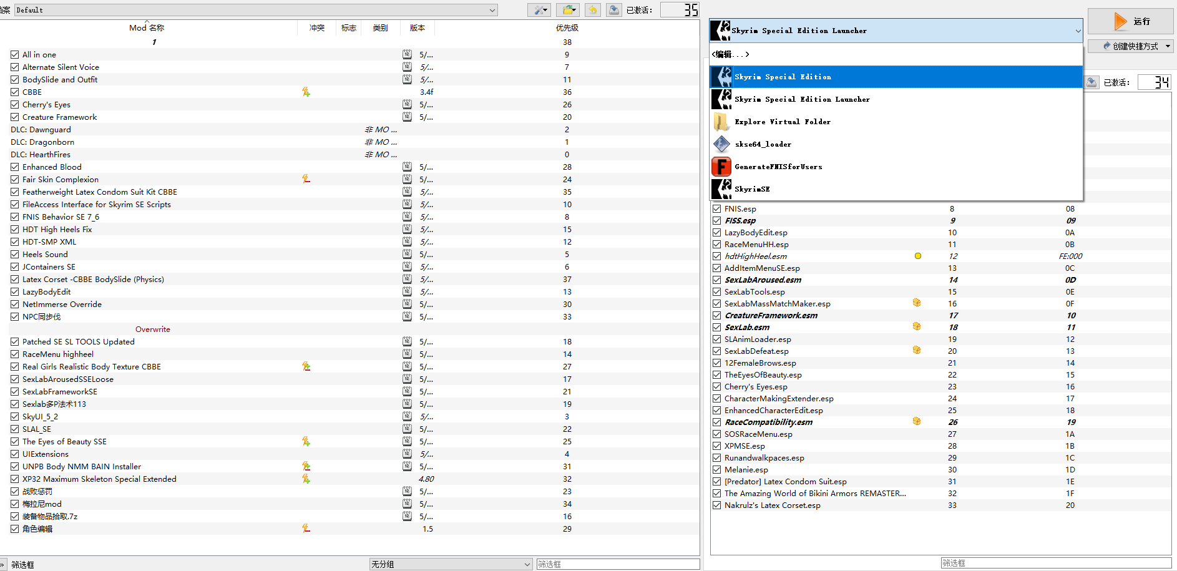Click the GenerateFNISforUsers icon in the list

pyautogui.click(x=721, y=166)
